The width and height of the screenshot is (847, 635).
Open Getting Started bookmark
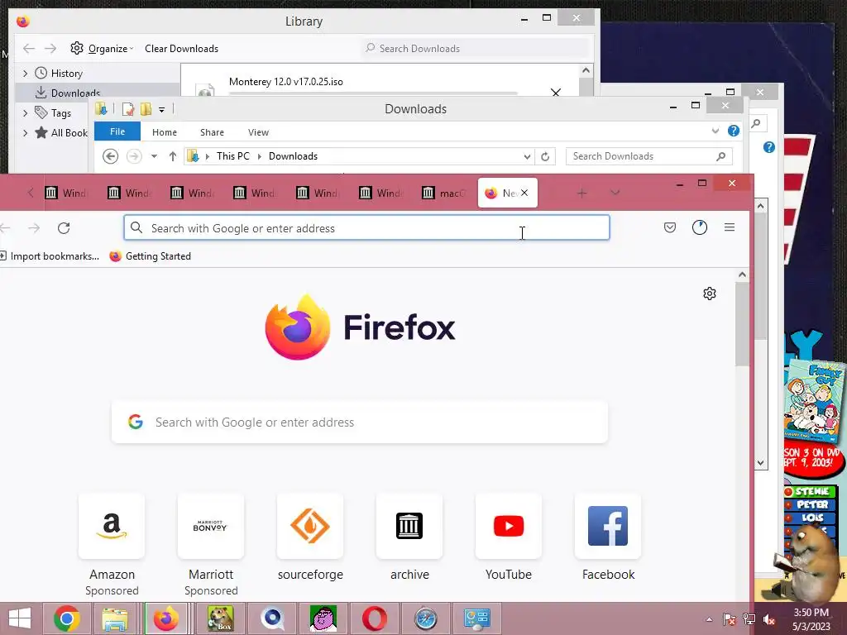coord(151,256)
